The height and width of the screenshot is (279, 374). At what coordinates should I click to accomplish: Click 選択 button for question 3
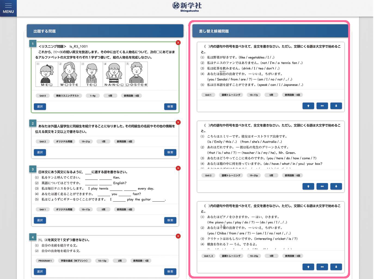[40, 220]
